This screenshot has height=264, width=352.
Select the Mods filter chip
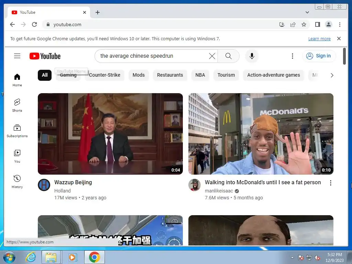pyautogui.click(x=139, y=75)
